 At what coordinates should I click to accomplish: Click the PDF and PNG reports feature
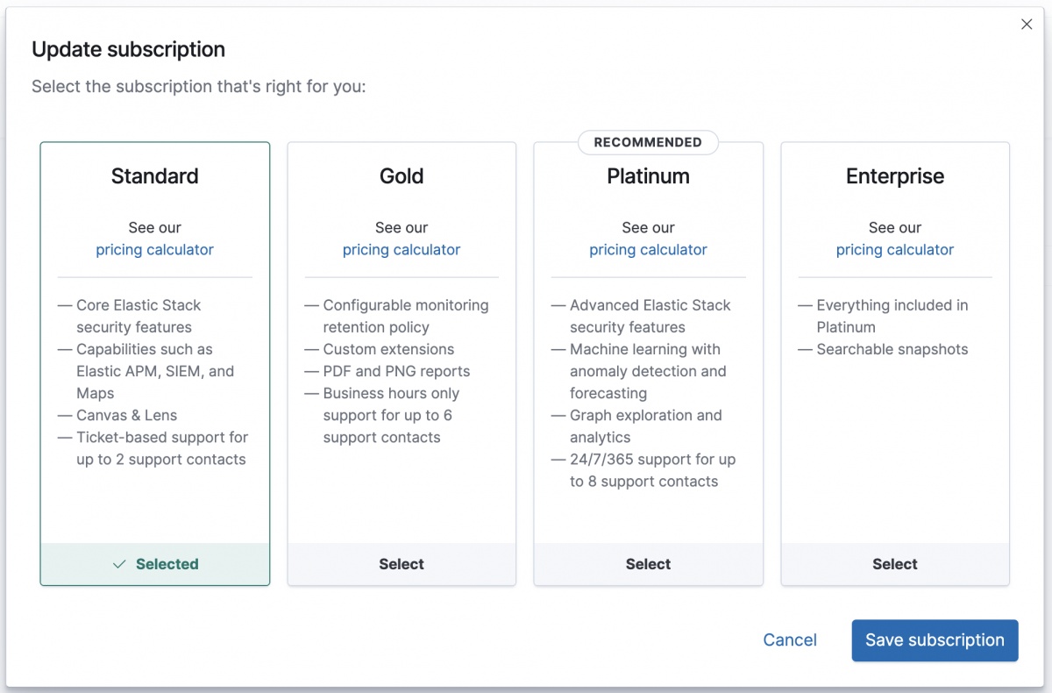coord(396,371)
